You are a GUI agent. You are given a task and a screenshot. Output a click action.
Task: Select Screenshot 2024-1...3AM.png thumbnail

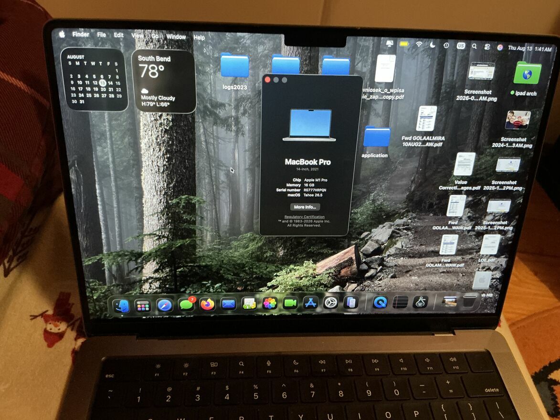pos(518,120)
